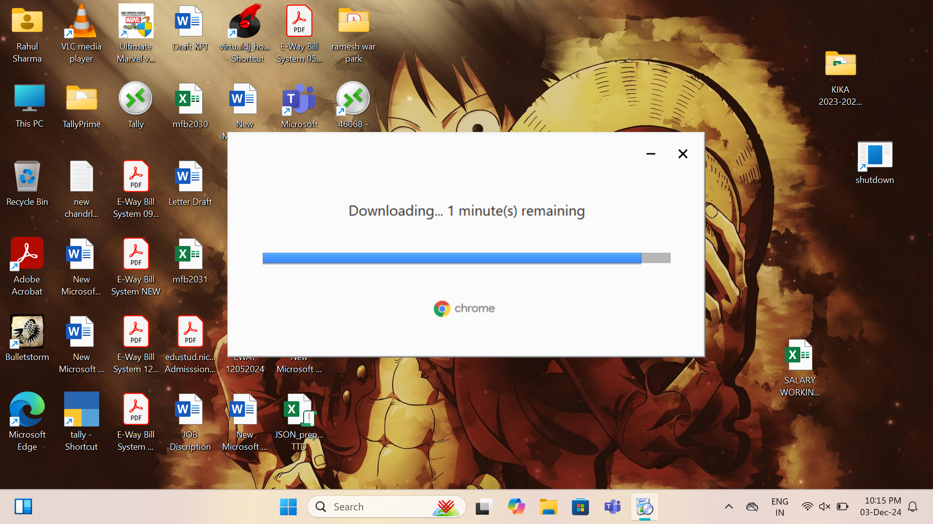Open the notification bell
The height and width of the screenshot is (524, 933).
913,507
